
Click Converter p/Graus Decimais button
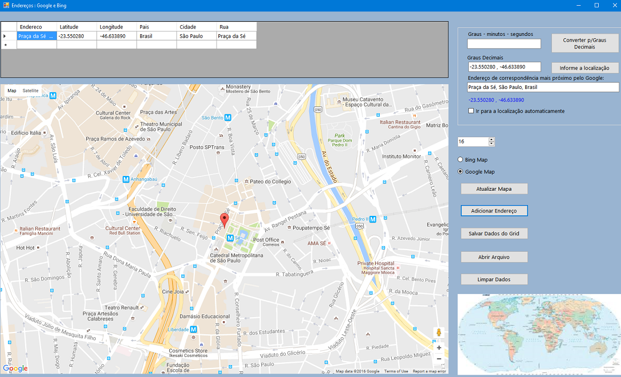pos(585,43)
